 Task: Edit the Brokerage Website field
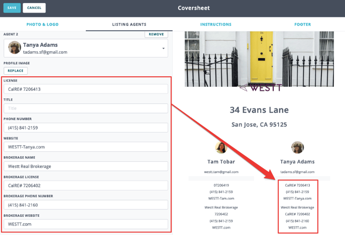(x=85, y=224)
